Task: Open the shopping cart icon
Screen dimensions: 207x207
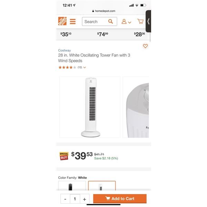Action: [x=140, y=21]
